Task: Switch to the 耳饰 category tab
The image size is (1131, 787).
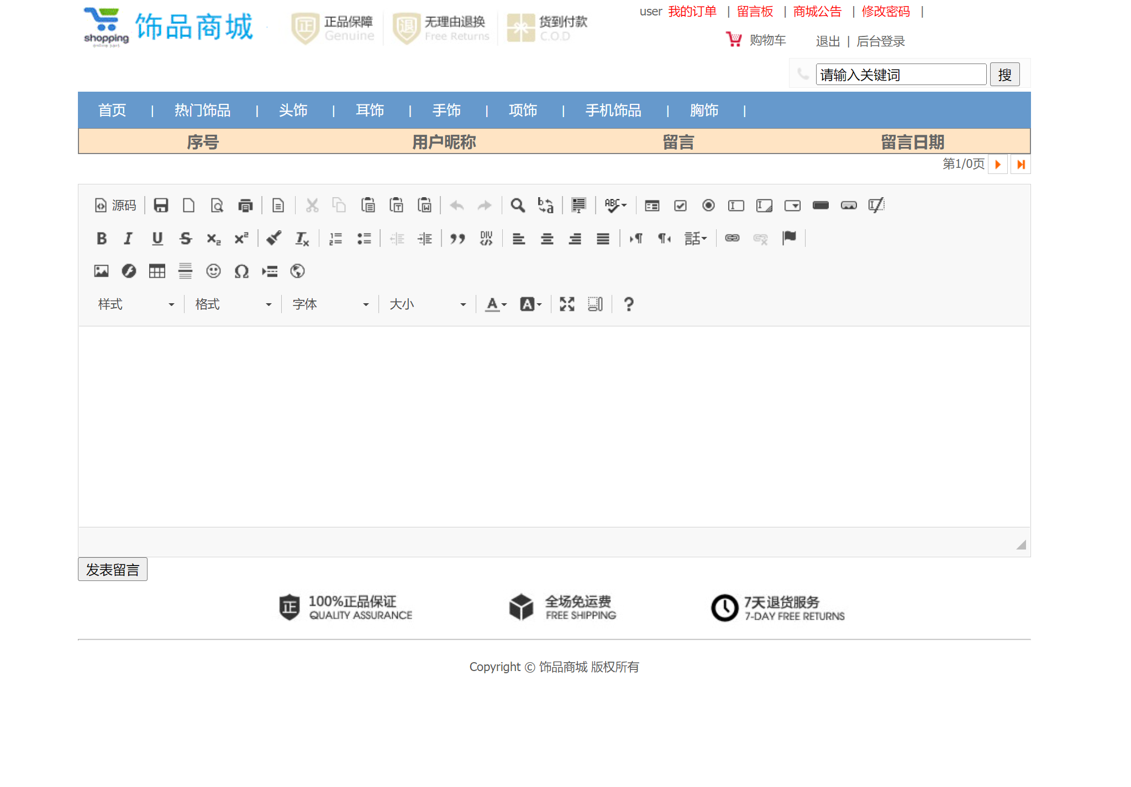Action: pos(370,110)
